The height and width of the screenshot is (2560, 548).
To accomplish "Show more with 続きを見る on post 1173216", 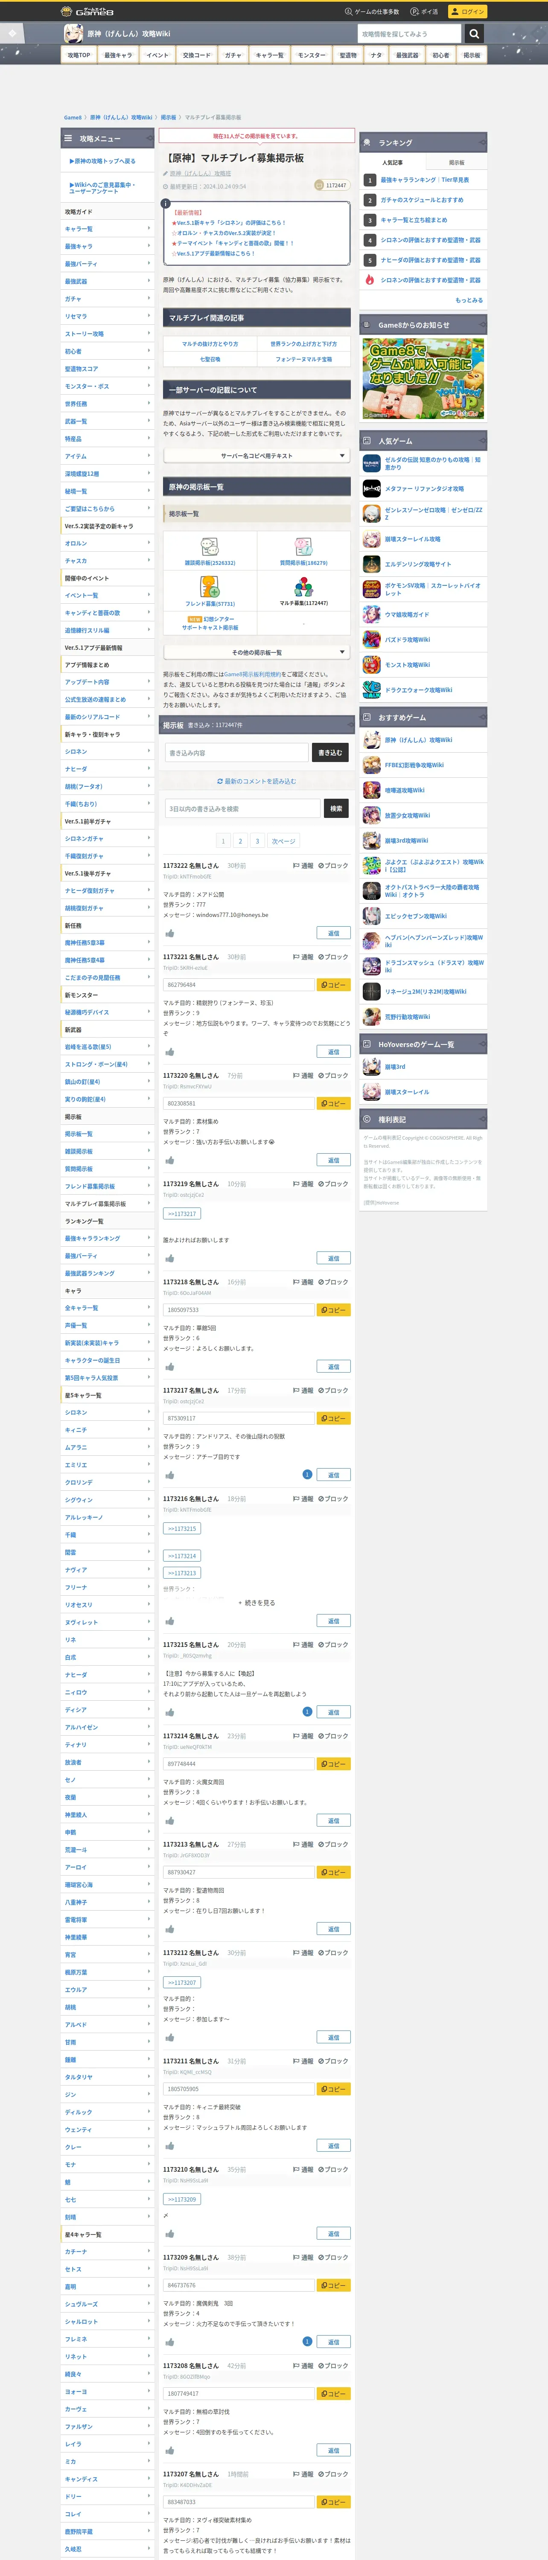I will pyautogui.click(x=257, y=1603).
